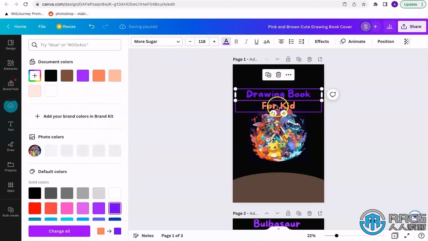The height and width of the screenshot is (241, 428).
Task: Open more options for selected element
Action: coord(289,75)
